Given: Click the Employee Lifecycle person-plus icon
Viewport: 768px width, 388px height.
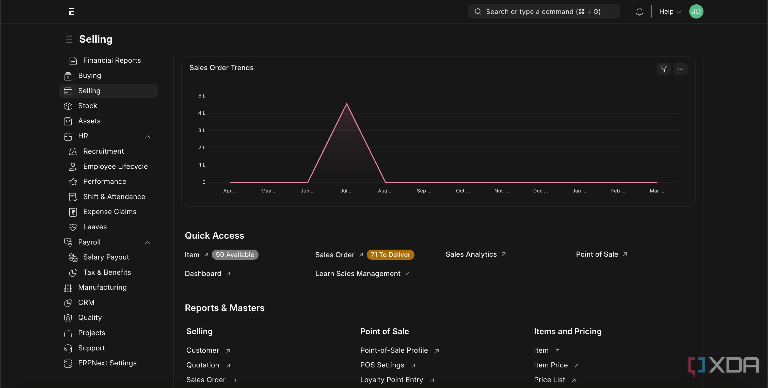Looking at the screenshot, I should coord(73,167).
